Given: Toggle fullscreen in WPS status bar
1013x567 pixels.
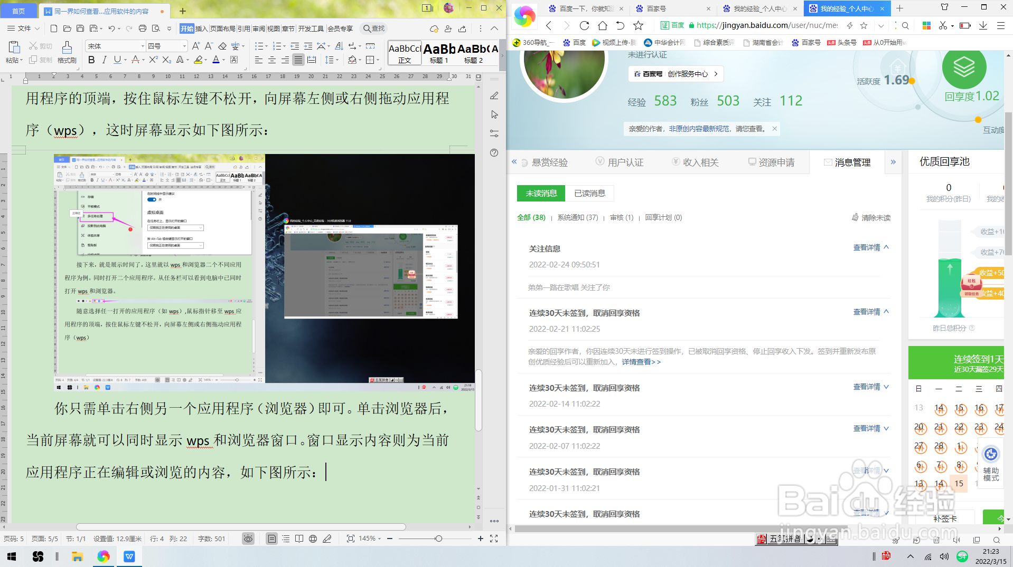Looking at the screenshot, I should click(x=494, y=539).
